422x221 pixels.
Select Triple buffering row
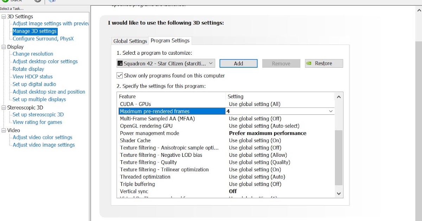point(226,184)
